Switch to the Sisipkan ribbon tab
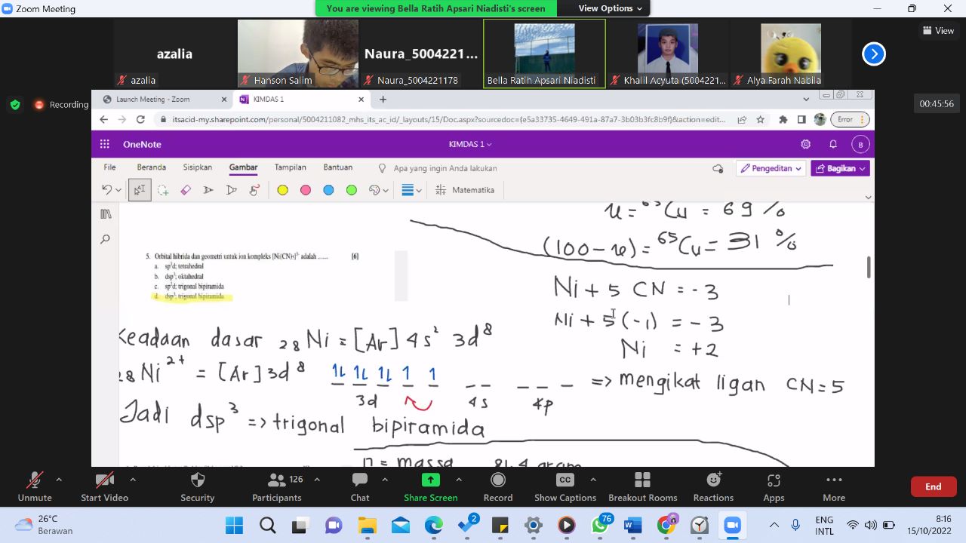Image resolution: width=966 pixels, height=543 pixels. point(197,167)
